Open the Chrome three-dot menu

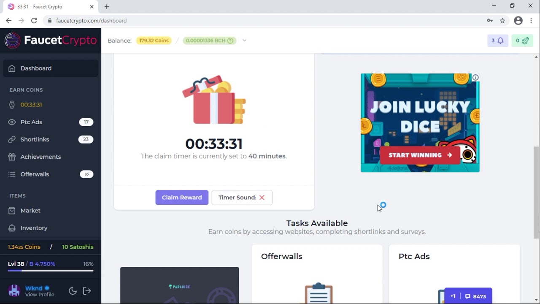click(531, 20)
